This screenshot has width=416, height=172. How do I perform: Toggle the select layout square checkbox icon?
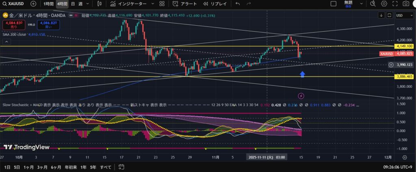click(334, 4)
